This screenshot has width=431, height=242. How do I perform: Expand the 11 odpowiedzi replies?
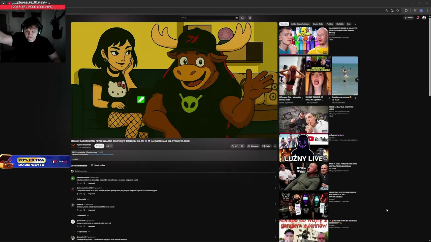tap(83, 232)
